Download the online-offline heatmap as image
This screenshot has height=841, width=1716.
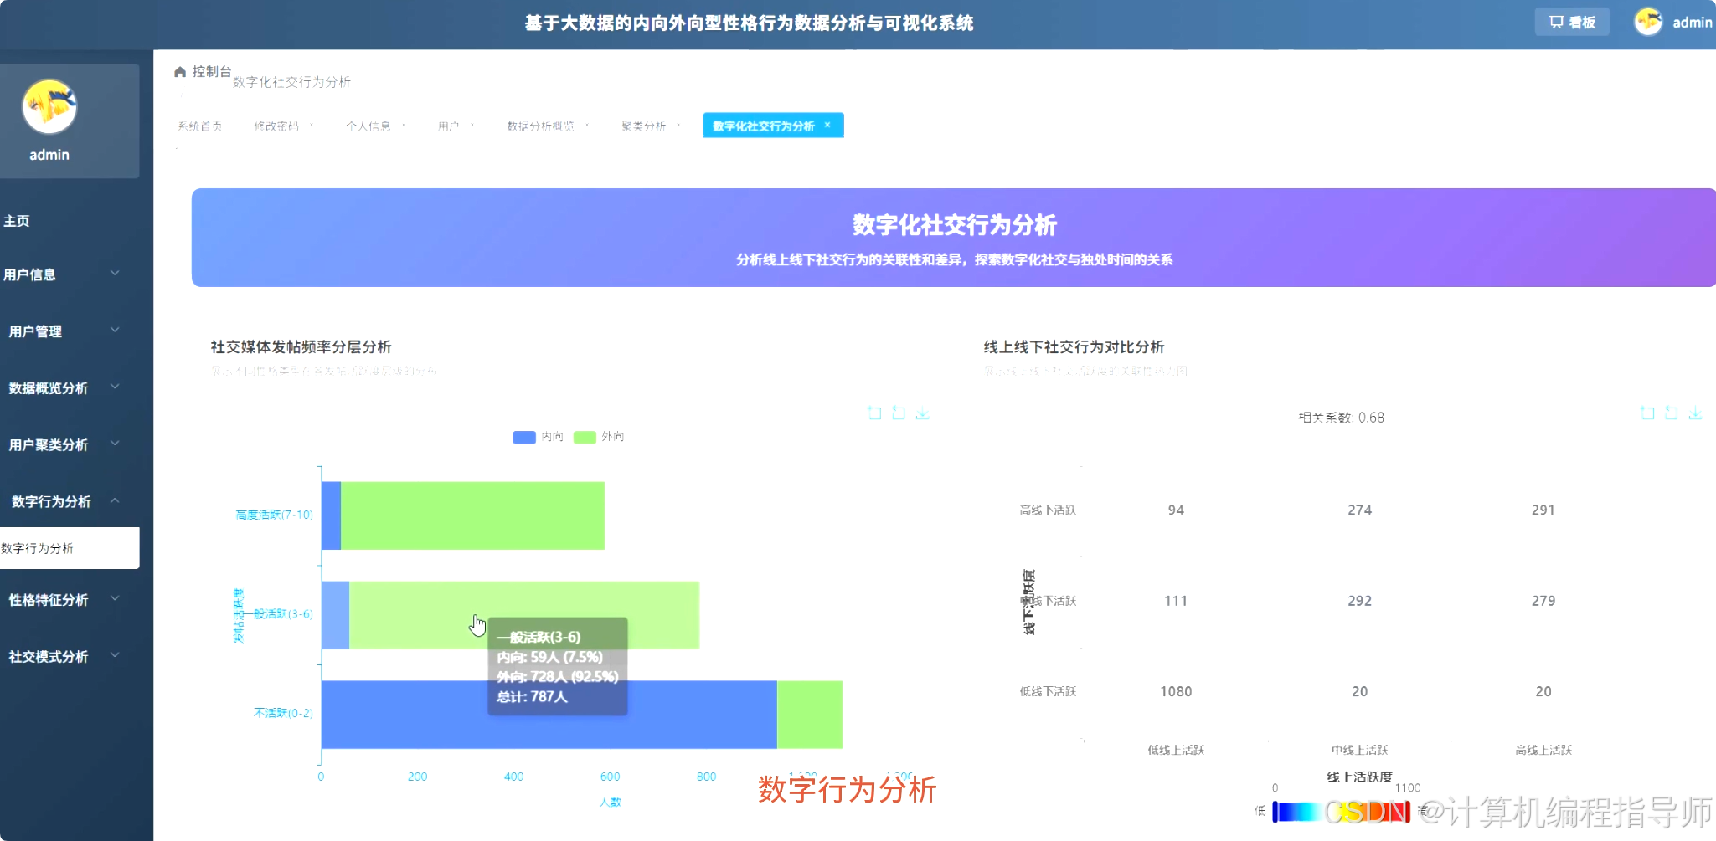[1695, 413]
